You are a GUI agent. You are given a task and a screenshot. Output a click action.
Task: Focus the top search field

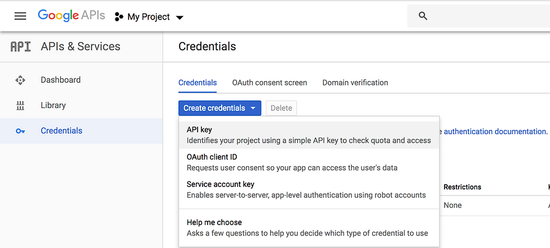(478, 16)
